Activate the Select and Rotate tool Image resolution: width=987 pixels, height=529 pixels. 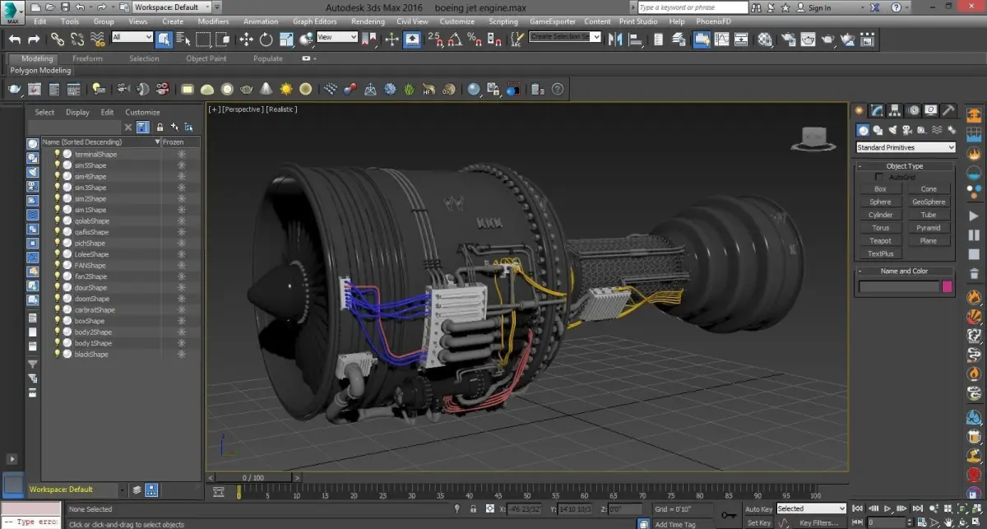(266, 39)
